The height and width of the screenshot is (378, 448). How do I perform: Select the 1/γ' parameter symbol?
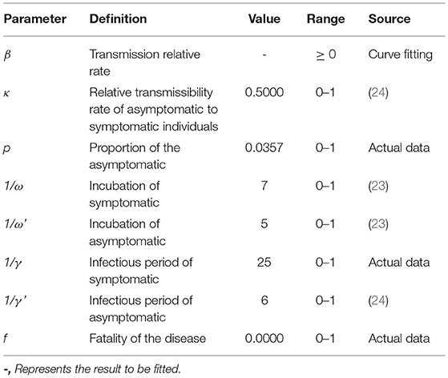click(15, 300)
